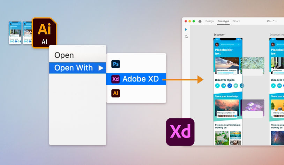Image resolution: width=284 pixels, height=165 pixels.
Task: Click UI design using Adobe XD card
Action: coord(227,108)
